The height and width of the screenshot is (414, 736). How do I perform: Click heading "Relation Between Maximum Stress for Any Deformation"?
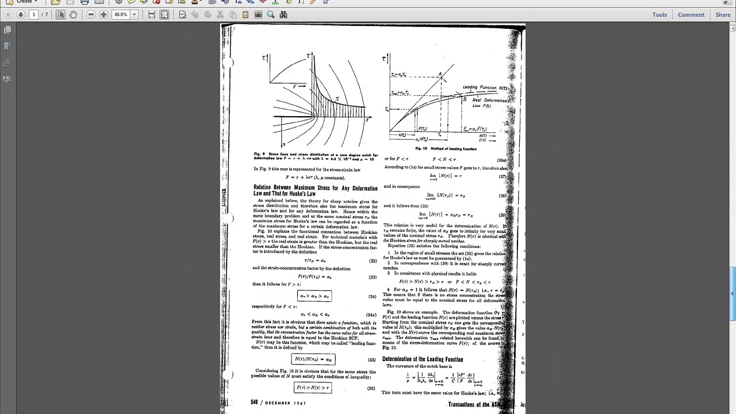(316, 188)
